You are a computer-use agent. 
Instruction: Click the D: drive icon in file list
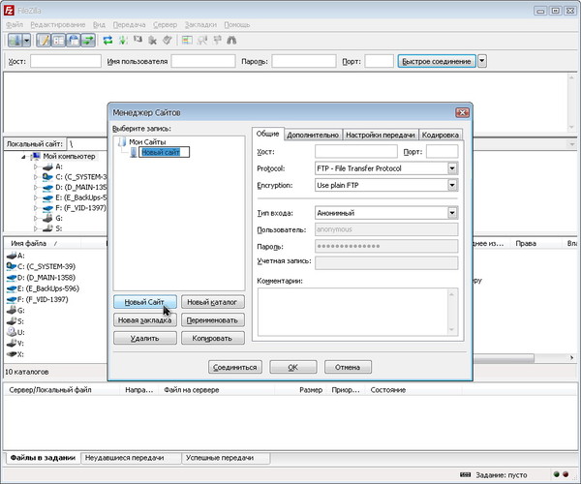(x=12, y=278)
